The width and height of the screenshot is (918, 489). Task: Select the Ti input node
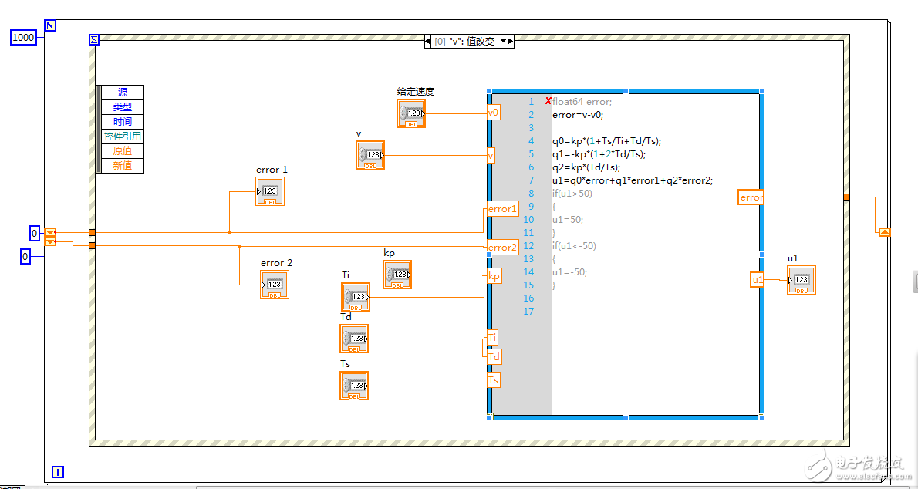pos(492,337)
